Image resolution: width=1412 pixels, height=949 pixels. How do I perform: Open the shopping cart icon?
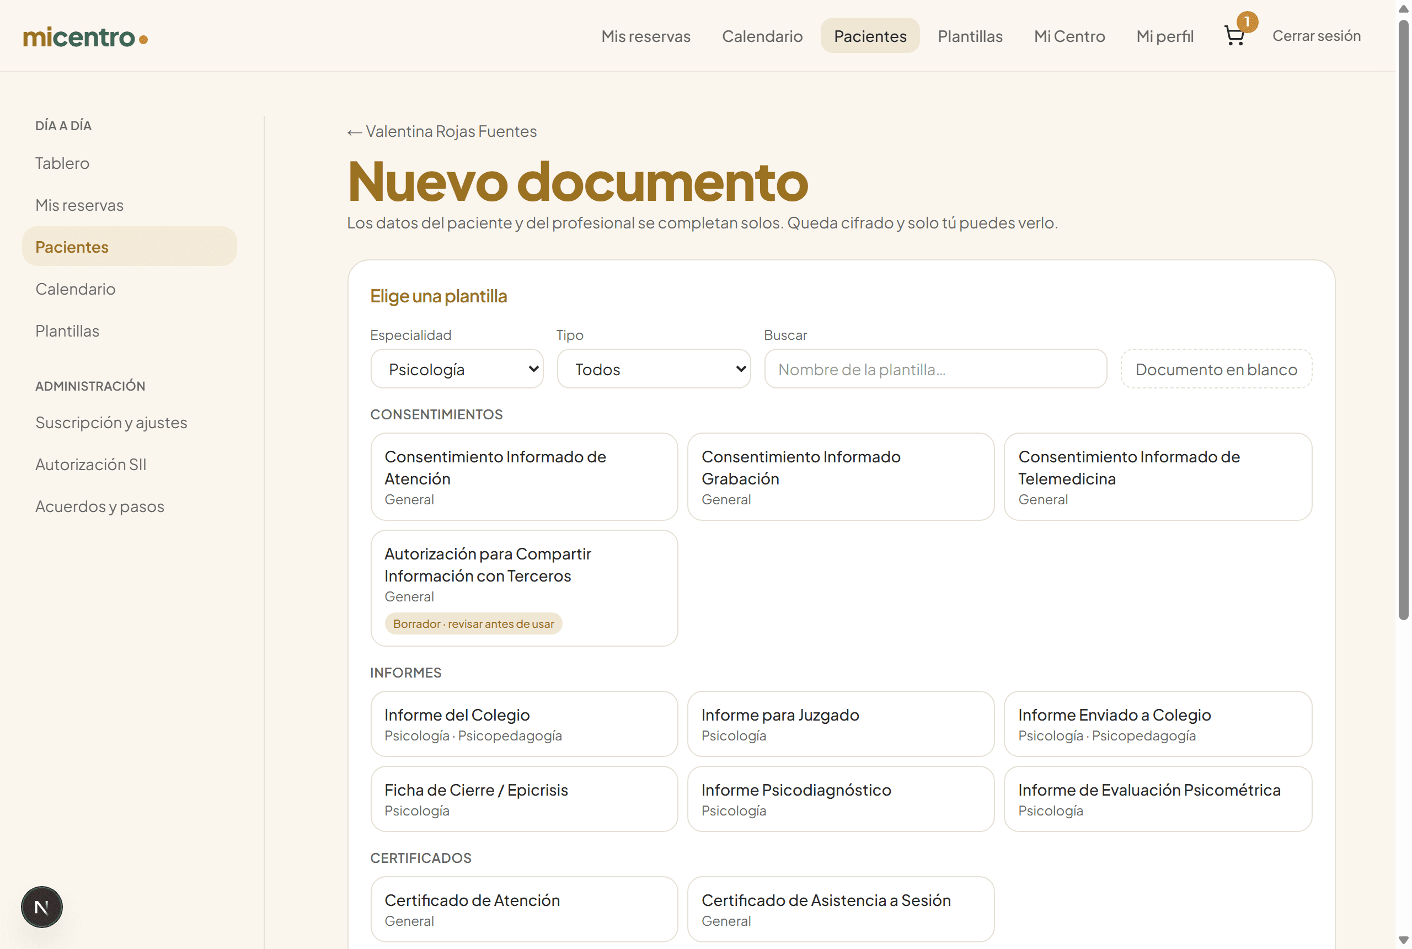click(1235, 35)
